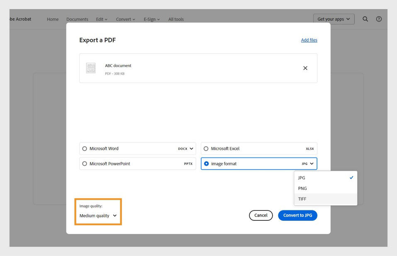Image resolution: width=397 pixels, height=256 pixels.
Task: Select the Microsoft Excel export option
Action: click(x=206, y=148)
